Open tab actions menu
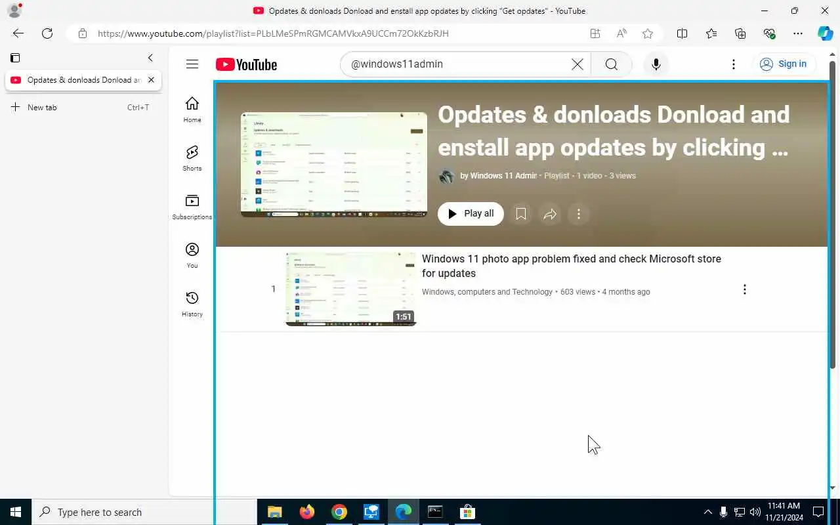This screenshot has height=525, width=840. (15, 58)
